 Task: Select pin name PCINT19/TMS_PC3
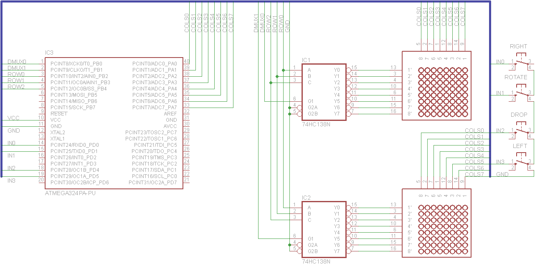tap(154, 157)
